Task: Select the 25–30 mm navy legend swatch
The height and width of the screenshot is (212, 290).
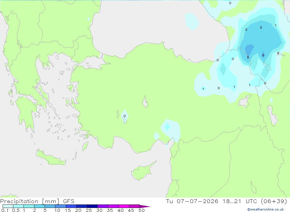Action: [92, 206]
